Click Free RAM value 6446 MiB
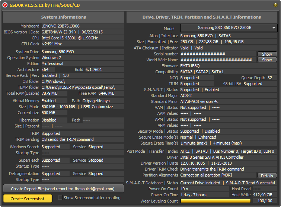Image resolution: width=281 pixels, height=207 pixels. point(106,93)
